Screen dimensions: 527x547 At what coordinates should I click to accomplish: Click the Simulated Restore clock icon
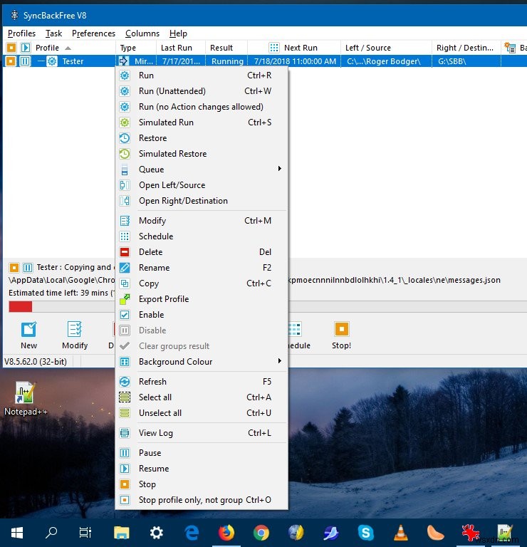coord(125,154)
